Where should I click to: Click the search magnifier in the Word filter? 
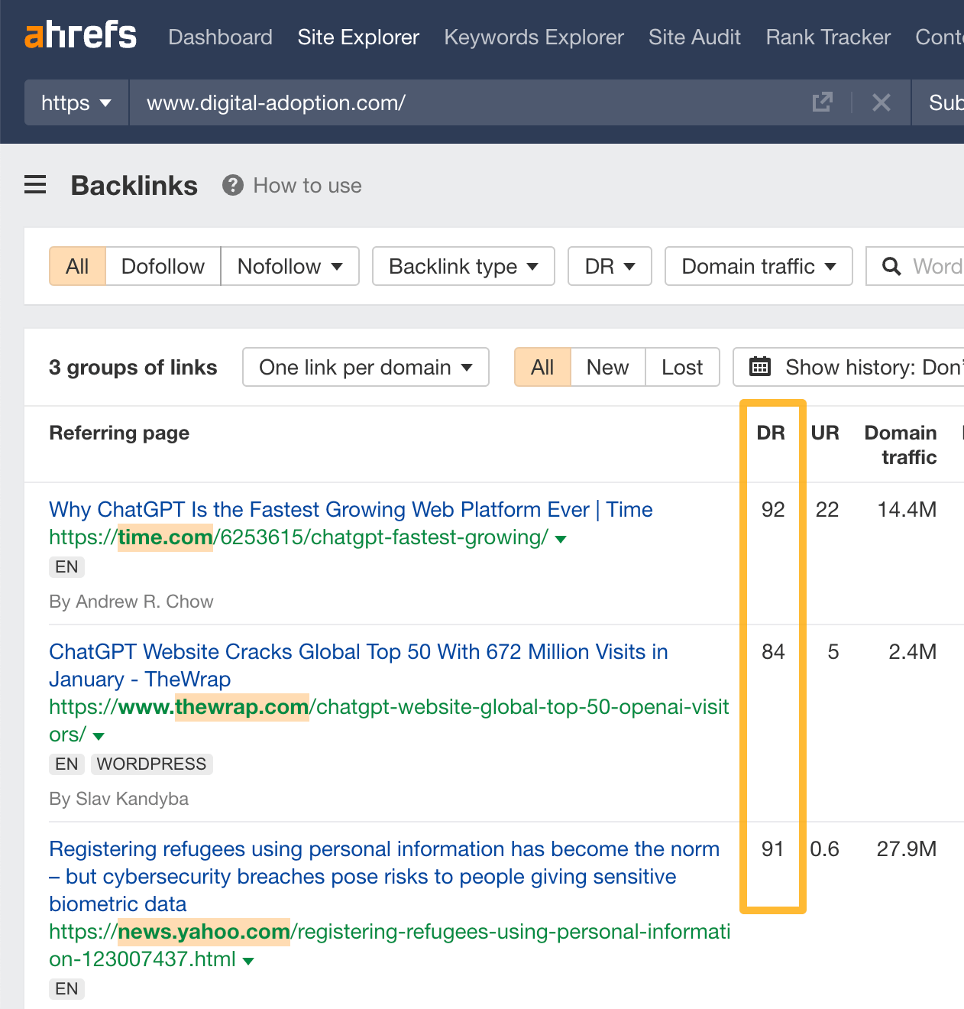(891, 266)
